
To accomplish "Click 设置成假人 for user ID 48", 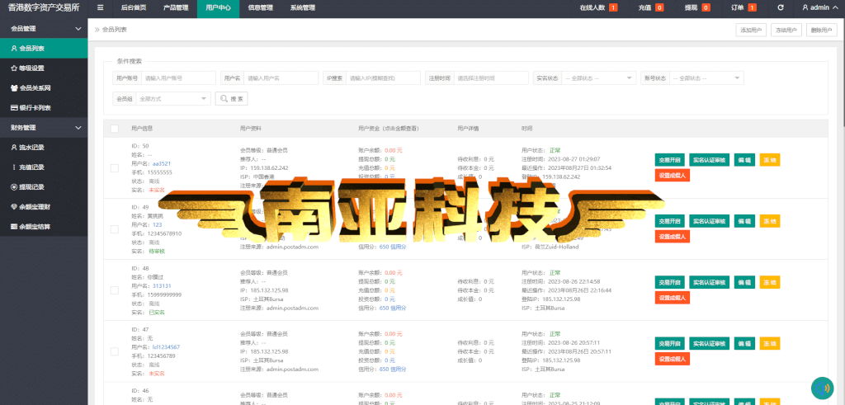I will pyautogui.click(x=673, y=297).
